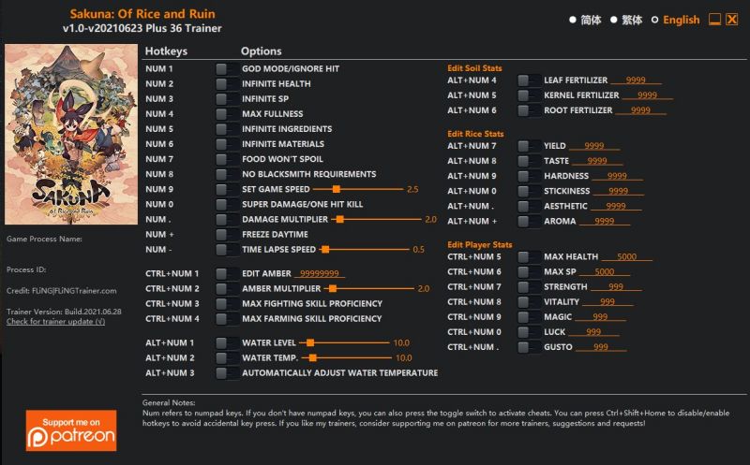
Task: Toggle Edit Amber switch
Action: pos(227,273)
